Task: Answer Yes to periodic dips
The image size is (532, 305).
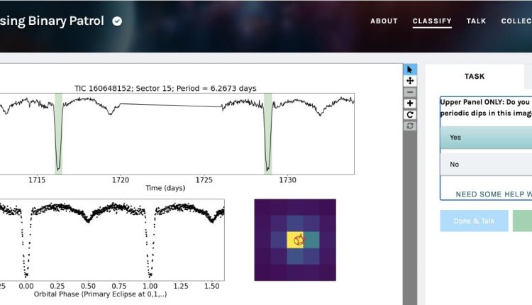Action: [486, 138]
